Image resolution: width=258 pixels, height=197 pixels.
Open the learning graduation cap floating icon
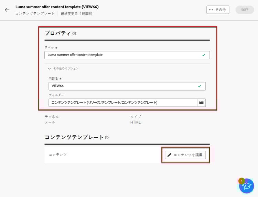246,186
